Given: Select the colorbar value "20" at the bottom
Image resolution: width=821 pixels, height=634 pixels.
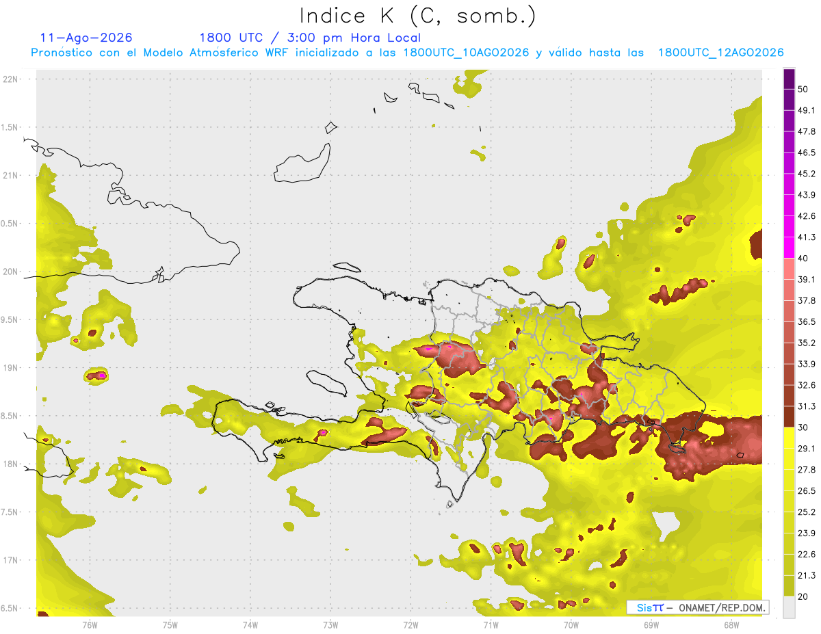Looking at the screenshot, I should (803, 596).
